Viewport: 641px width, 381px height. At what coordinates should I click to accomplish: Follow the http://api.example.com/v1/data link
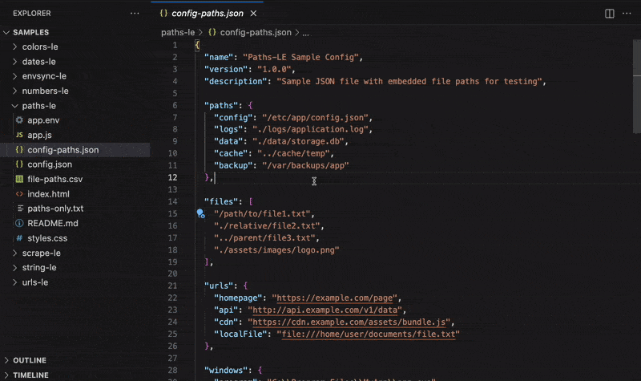point(325,310)
